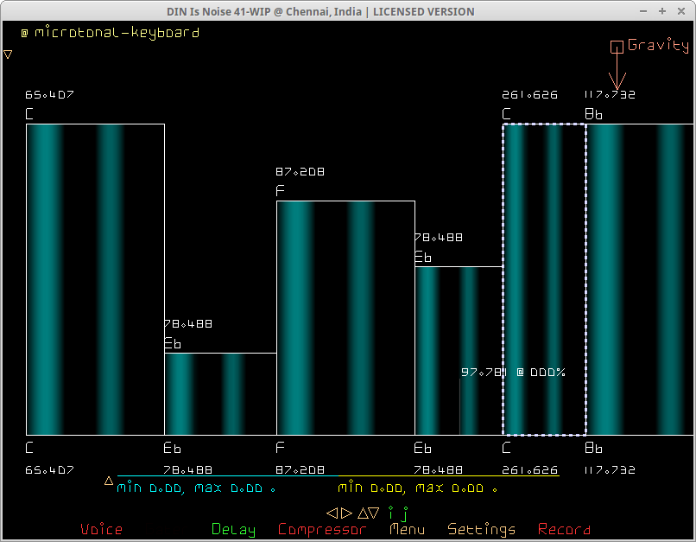Click the up triangle scroll icon
The width and height of the screenshot is (696, 542).
[362, 513]
